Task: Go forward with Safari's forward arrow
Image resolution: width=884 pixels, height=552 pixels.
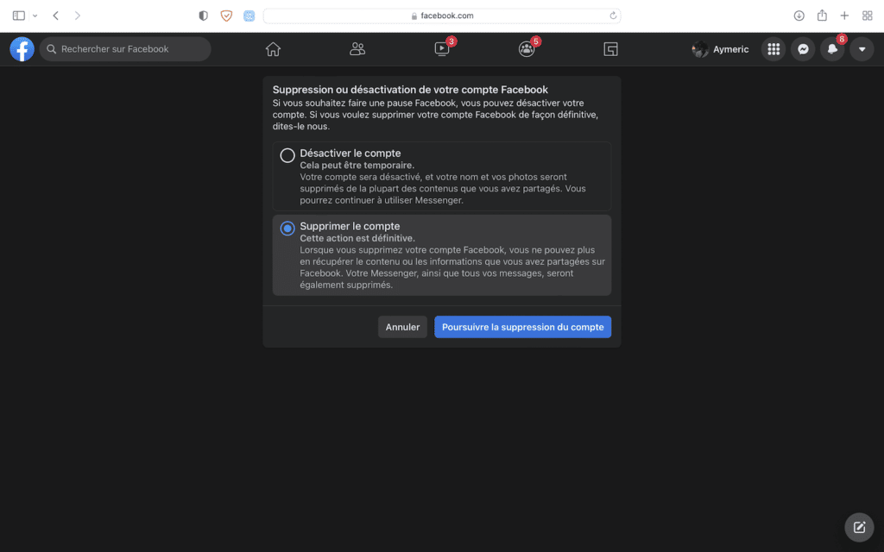Action: (77, 16)
